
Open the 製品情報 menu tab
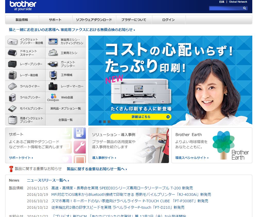[22, 20]
